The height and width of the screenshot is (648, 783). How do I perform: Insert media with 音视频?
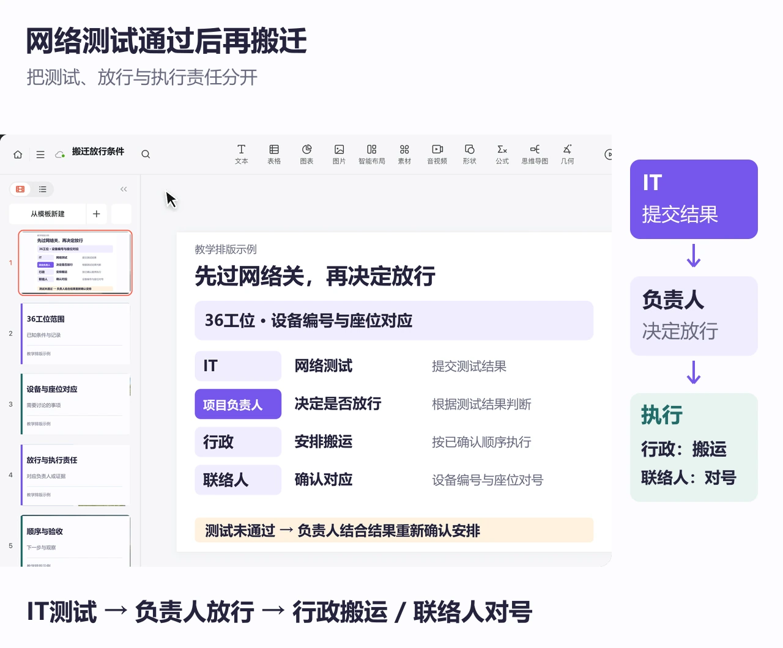437,154
